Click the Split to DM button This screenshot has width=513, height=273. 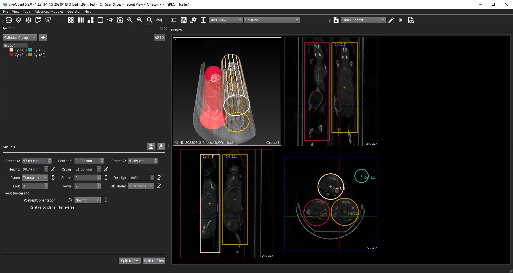coord(129,261)
